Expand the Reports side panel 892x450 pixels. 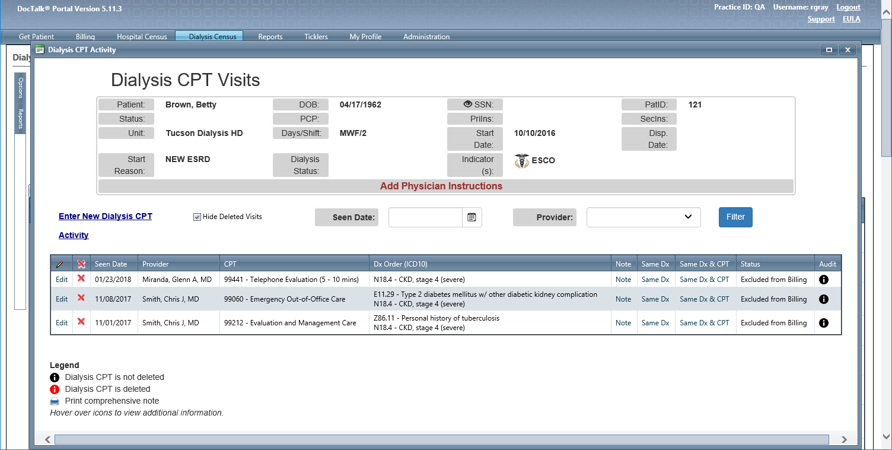click(20, 119)
